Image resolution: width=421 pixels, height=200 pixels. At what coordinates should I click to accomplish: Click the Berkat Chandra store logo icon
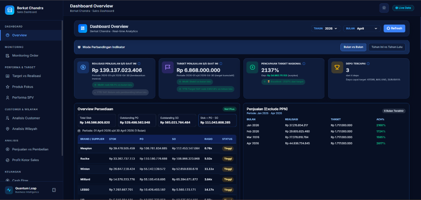point(9,10)
